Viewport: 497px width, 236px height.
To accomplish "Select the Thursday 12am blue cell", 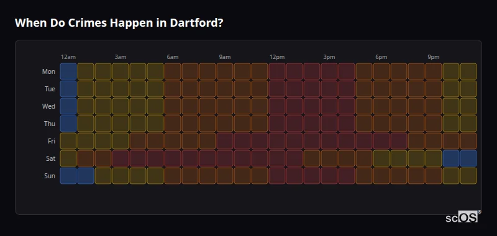I will coord(68,124).
